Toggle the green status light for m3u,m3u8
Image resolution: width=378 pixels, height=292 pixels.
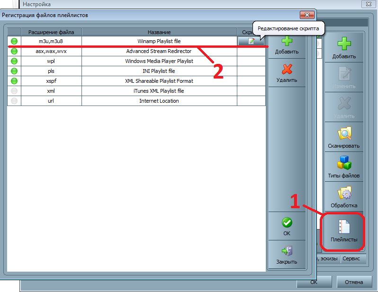pyautogui.click(x=14, y=41)
